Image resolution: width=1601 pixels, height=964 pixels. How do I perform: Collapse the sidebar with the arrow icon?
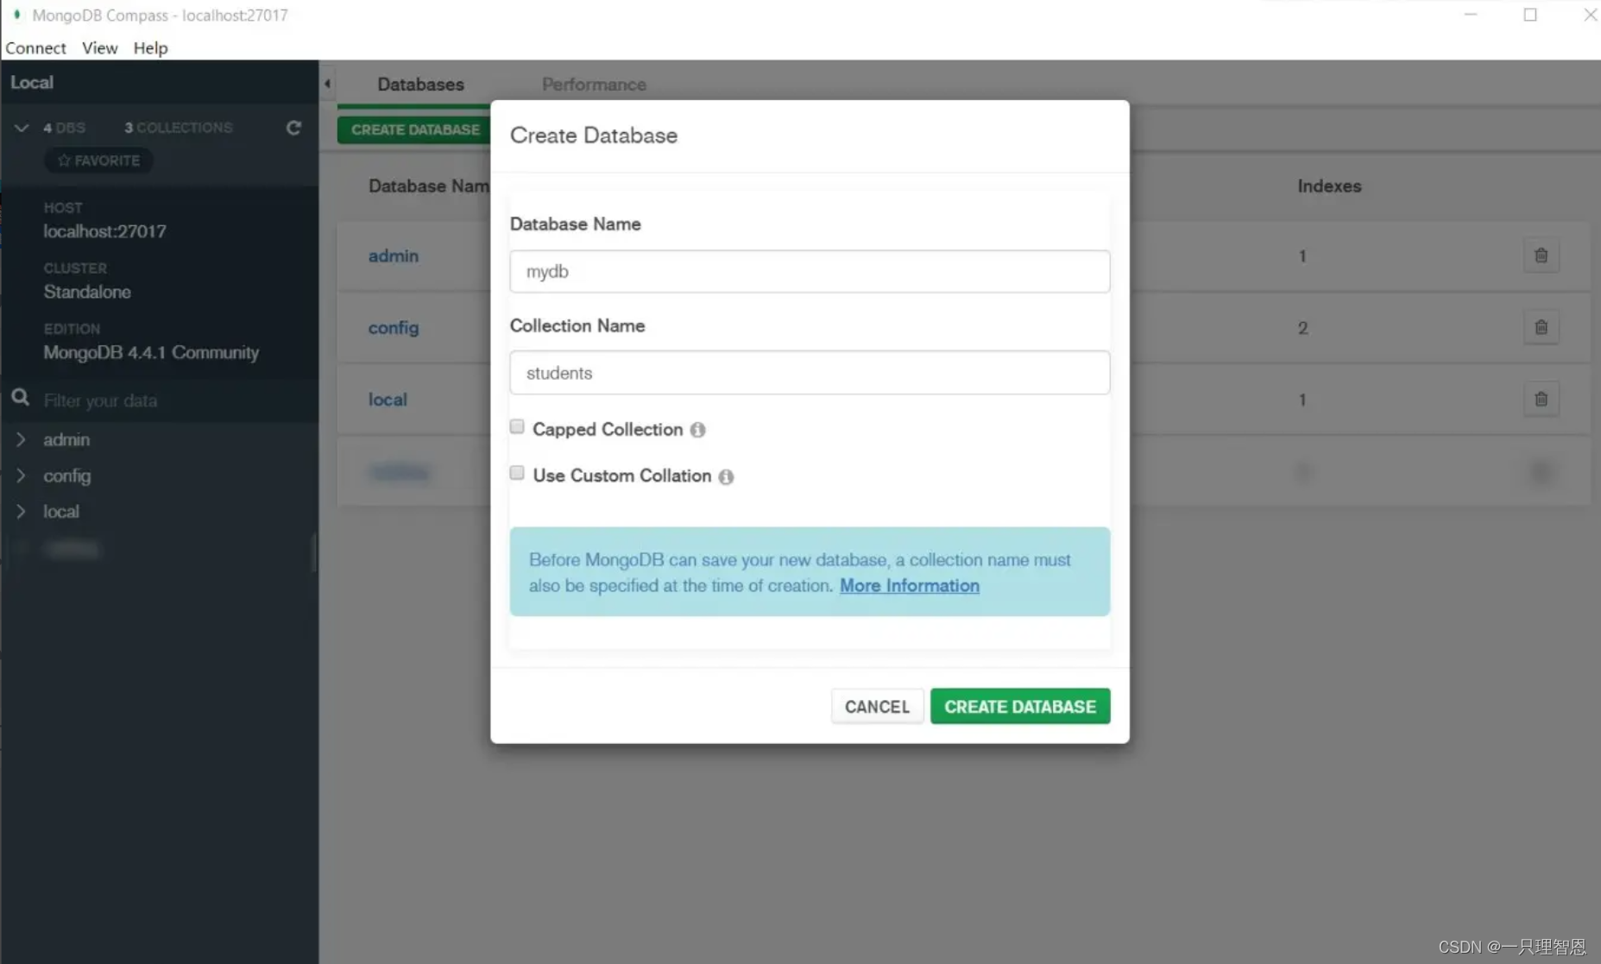(x=327, y=83)
